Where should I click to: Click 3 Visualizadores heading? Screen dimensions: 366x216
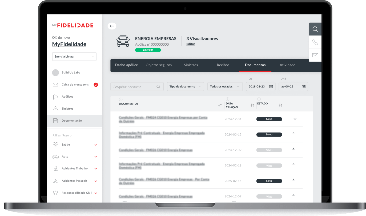pyautogui.click(x=202, y=39)
